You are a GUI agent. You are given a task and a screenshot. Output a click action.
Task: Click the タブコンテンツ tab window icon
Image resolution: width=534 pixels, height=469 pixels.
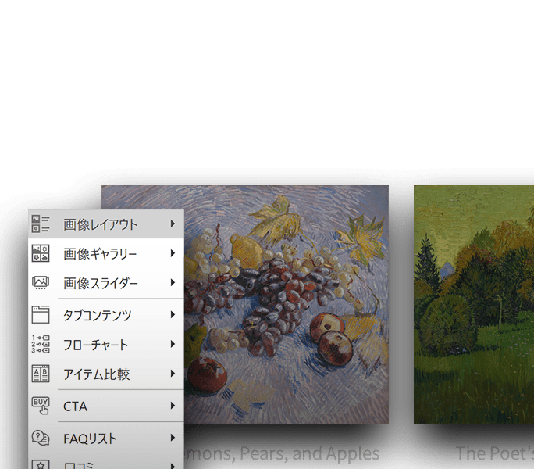(x=41, y=314)
